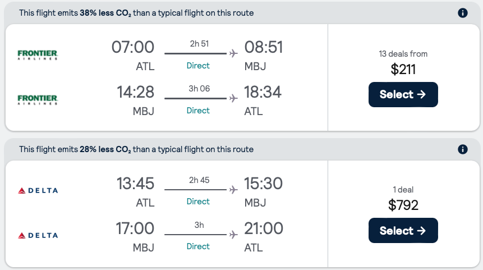Select the $211 Frontier flight deal
483x270 pixels.
pyautogui.click(x=403, y=94)
